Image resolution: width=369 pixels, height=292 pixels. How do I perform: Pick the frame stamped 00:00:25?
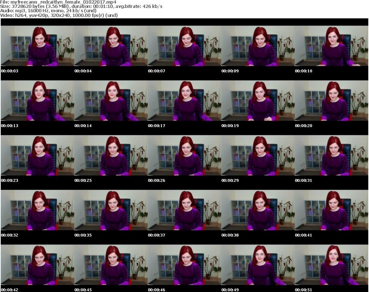tap(111, 156)
